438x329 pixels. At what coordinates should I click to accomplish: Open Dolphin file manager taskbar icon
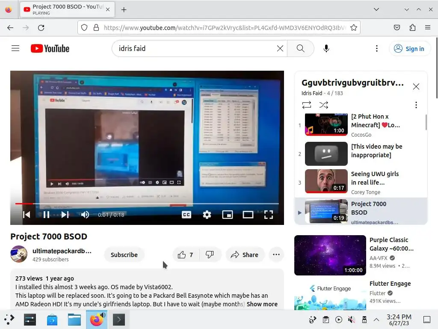pyautogui.click(x=74, y=320)
